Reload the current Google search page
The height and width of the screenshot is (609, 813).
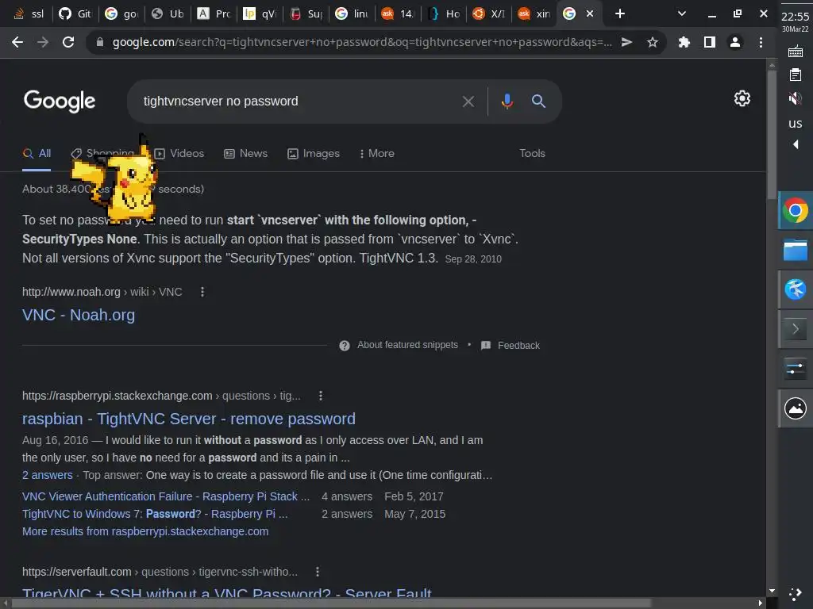tap(68, 42)
